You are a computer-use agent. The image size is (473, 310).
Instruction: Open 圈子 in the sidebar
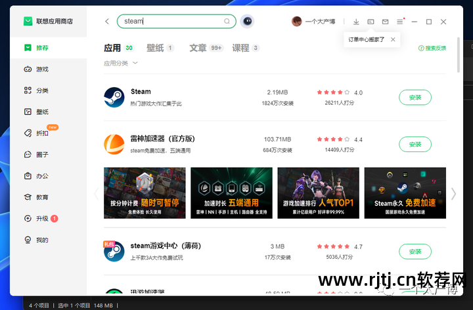click(x=48, y=155)
